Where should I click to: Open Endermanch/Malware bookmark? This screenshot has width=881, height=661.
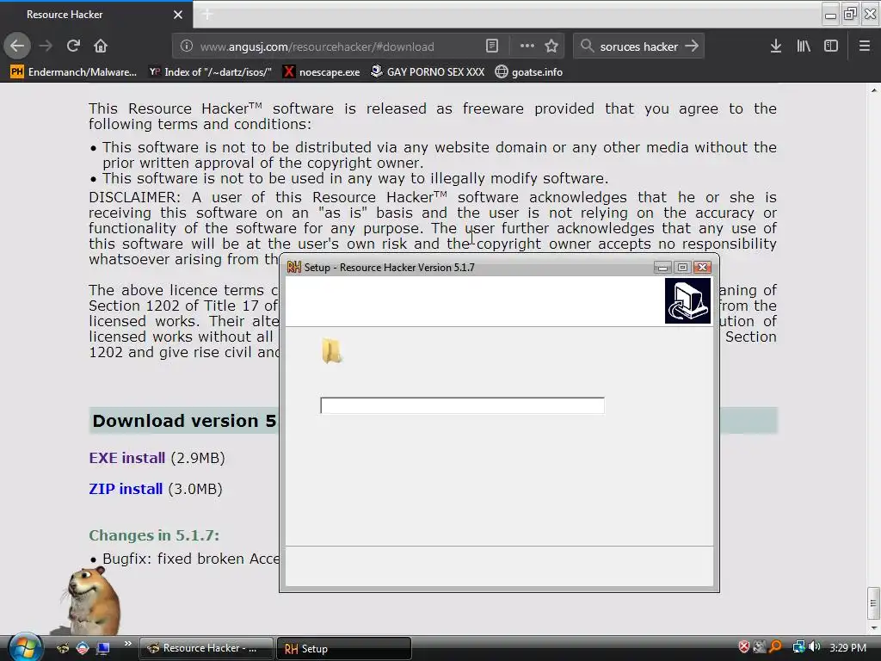[x=74, y=72]
